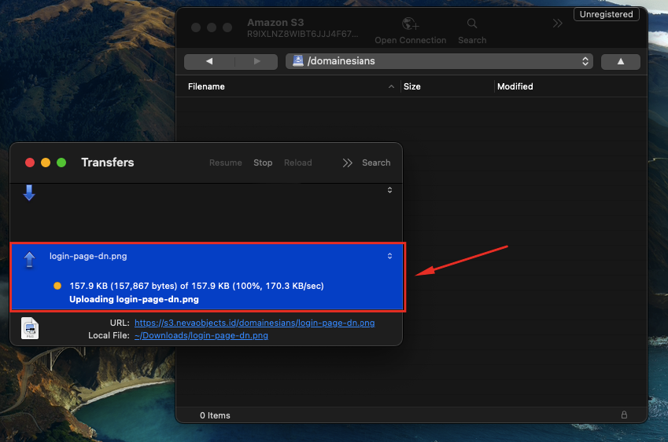Click the PNG file thumbnail icon
The height and width of the screenshot is (442, 668).
[30, 328]
